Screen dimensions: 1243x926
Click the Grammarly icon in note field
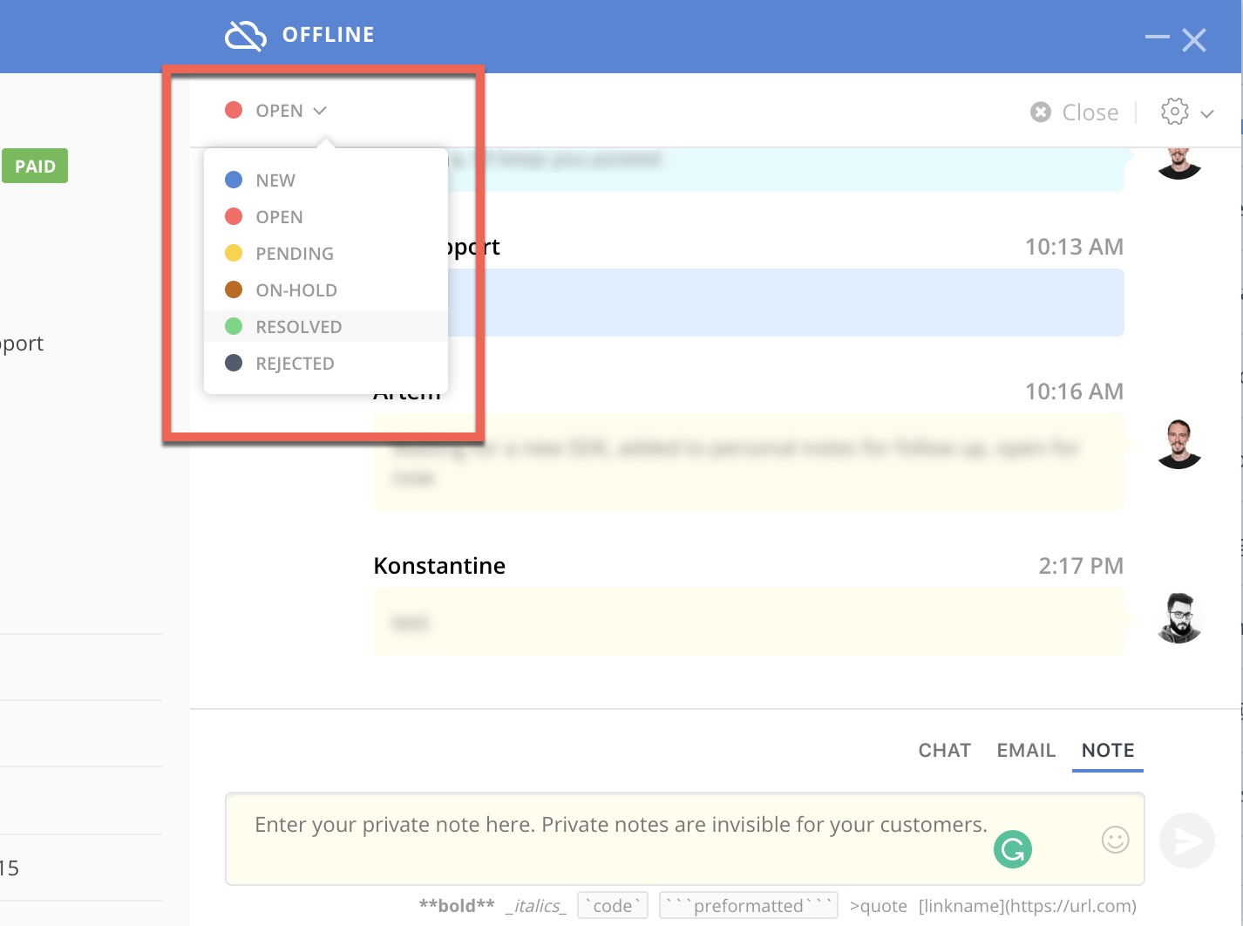1012,848
